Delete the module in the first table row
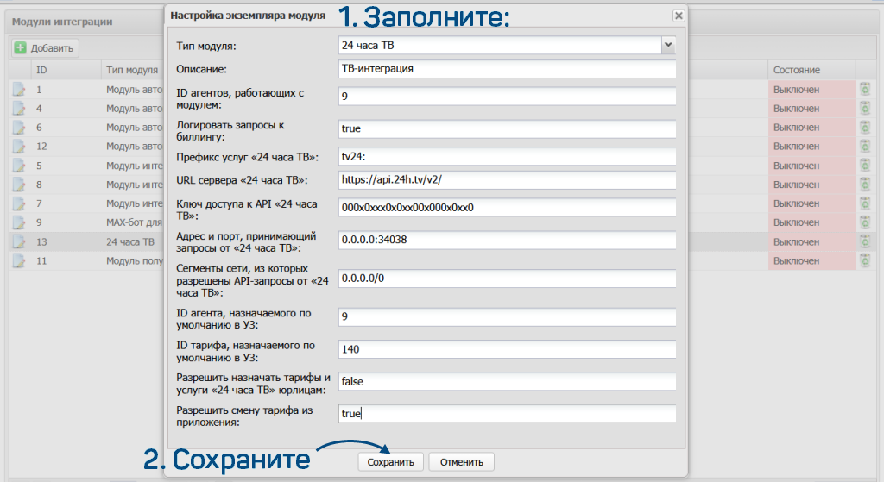The width and height of the screenshot is (884, 482). (x=864, y=89)
